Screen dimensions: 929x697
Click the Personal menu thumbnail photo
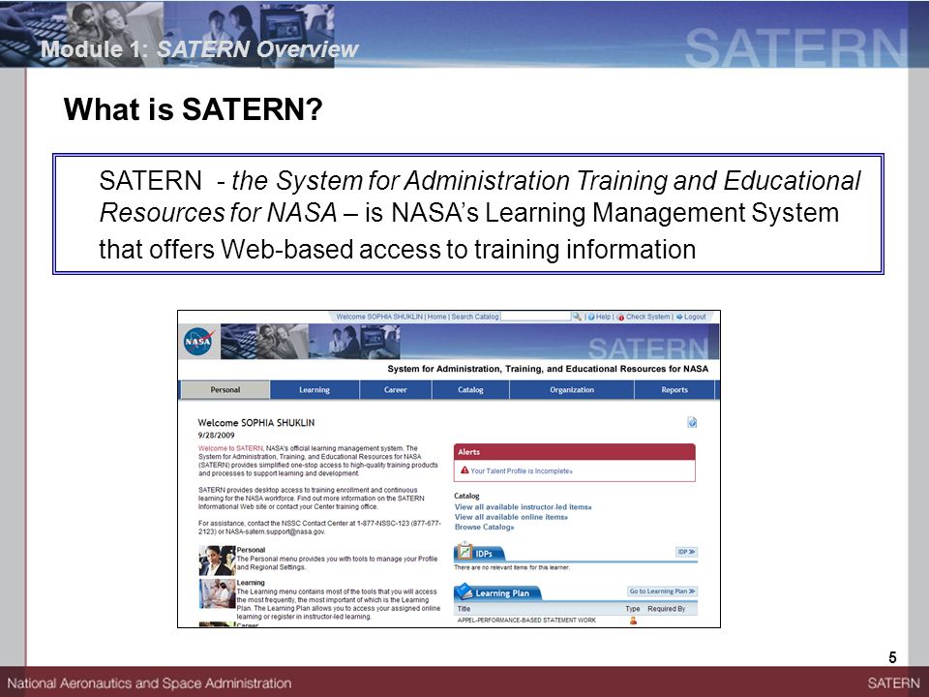tap(217, 561)
